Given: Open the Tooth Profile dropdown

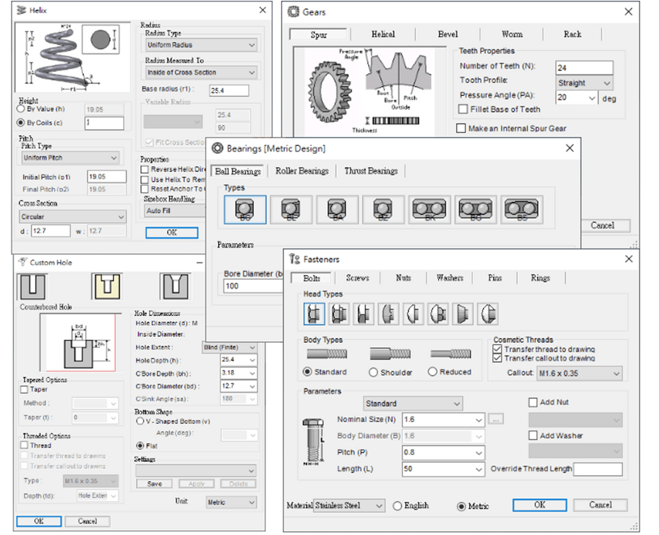Looking at the screenshot, I should click(584, 83).
